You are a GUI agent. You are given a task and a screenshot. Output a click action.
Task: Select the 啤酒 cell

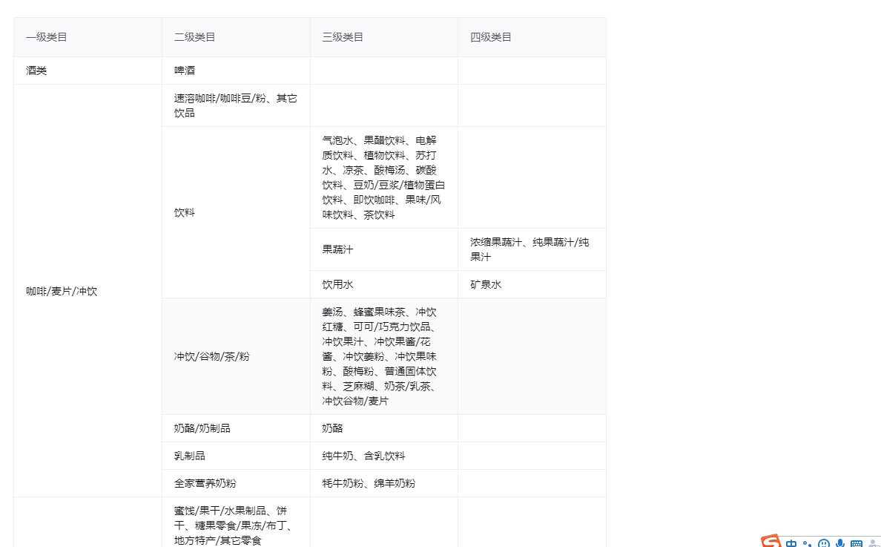point(185,71)
